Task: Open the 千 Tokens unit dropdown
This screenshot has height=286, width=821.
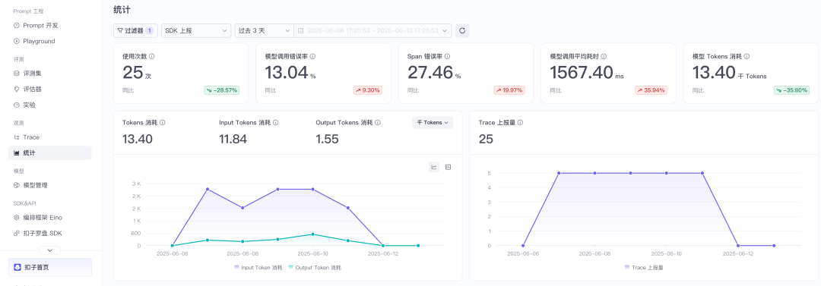Action: coord(433,122)
